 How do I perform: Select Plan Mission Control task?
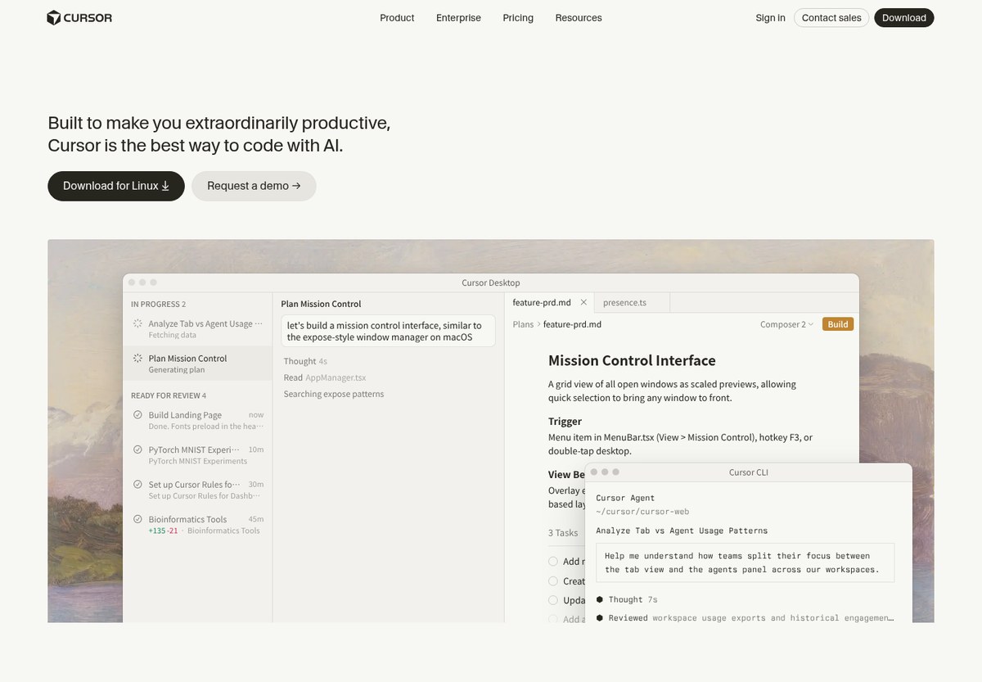[x=197, y=364]
